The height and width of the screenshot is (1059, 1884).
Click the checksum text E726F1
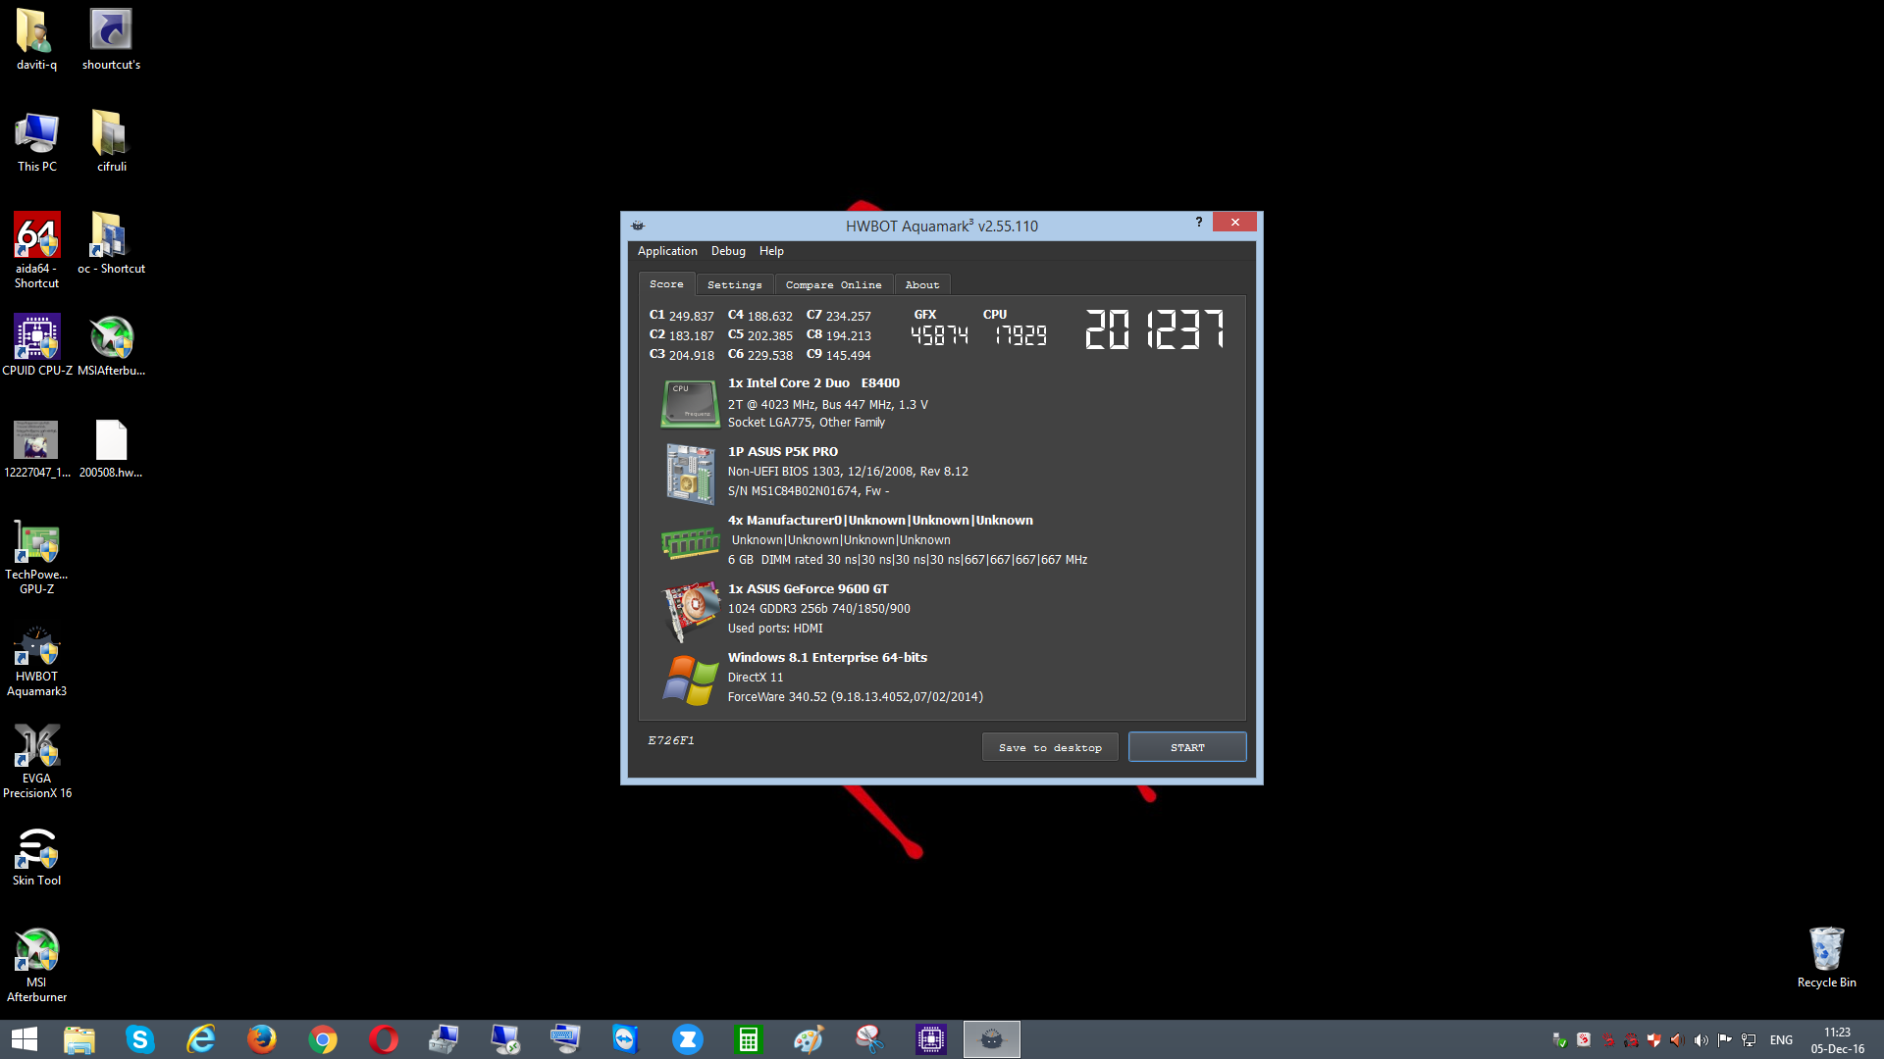pos(671,740)
